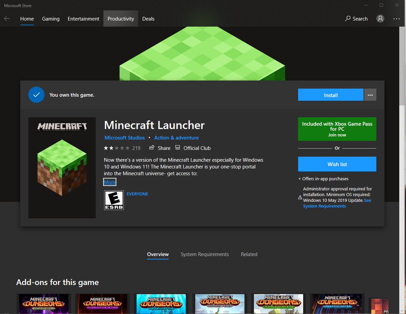Open Search in the store
The image size is (406, 314).
pyautogui.click(x=356, y=19)
